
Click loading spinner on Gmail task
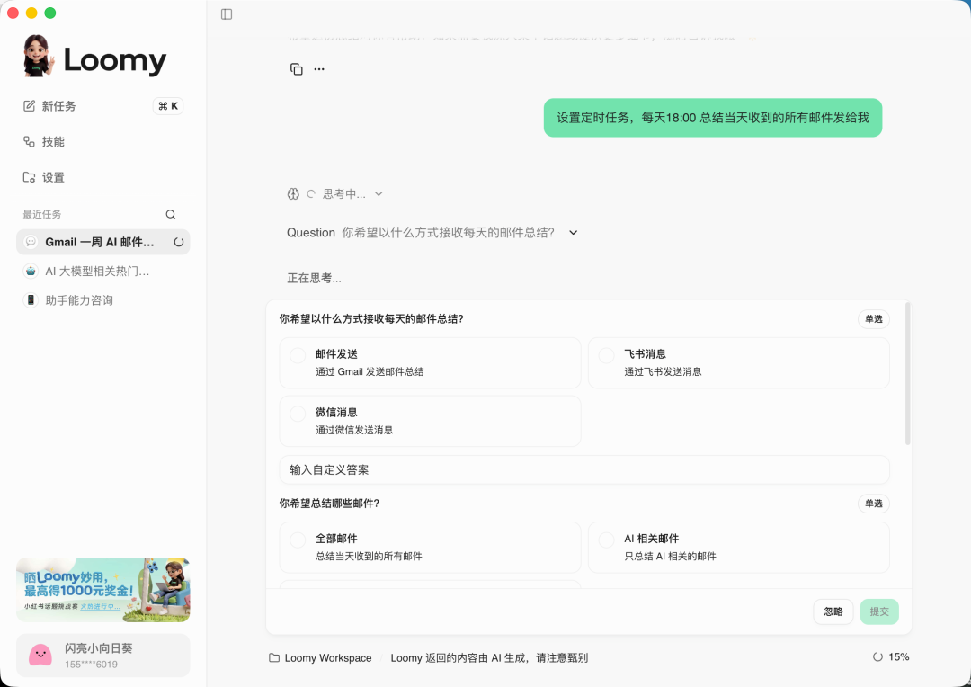point(178,242)
